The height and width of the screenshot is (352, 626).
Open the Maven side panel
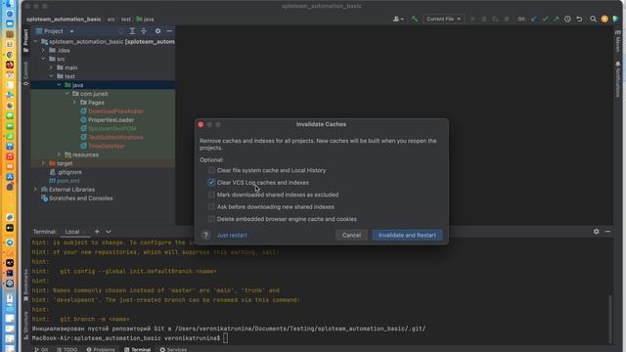pyautogui.click(x=617, y=41)
